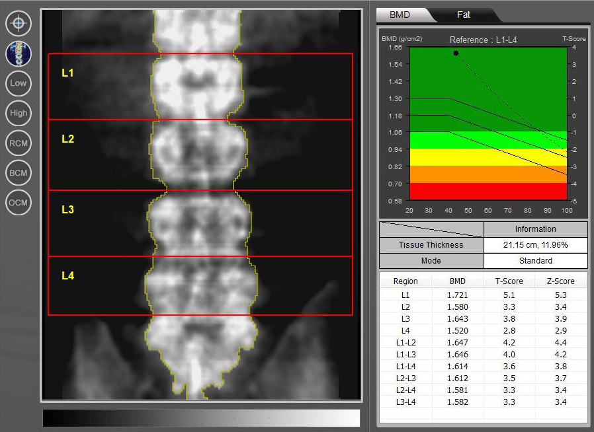Image resolution: width=594 pixels, height=432 pixels.
Task: Click the black data point on BMD chart
Action: click(x=456, y=53)
